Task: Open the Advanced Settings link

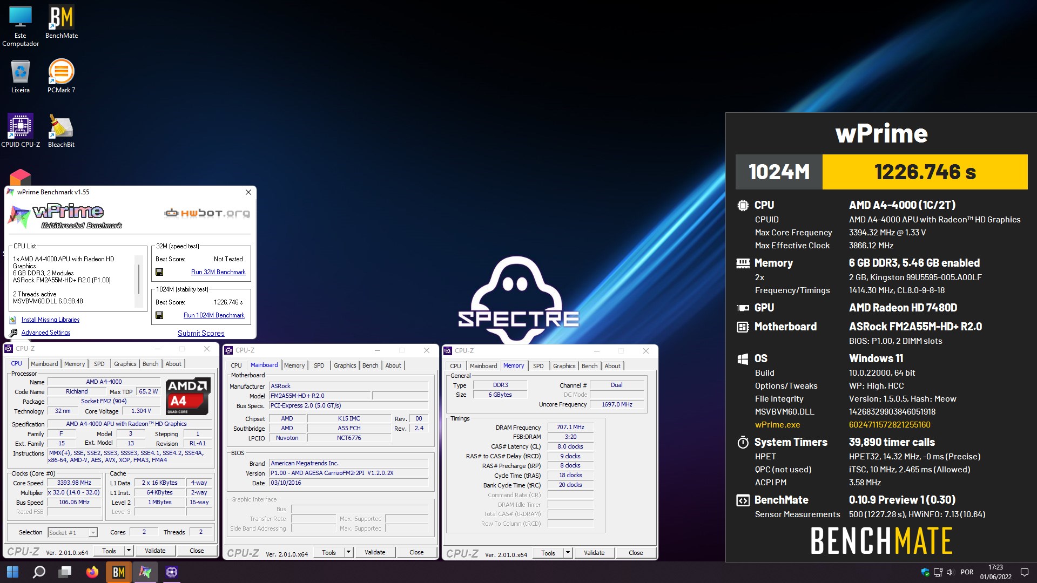Action: click(x=46, y=333)
